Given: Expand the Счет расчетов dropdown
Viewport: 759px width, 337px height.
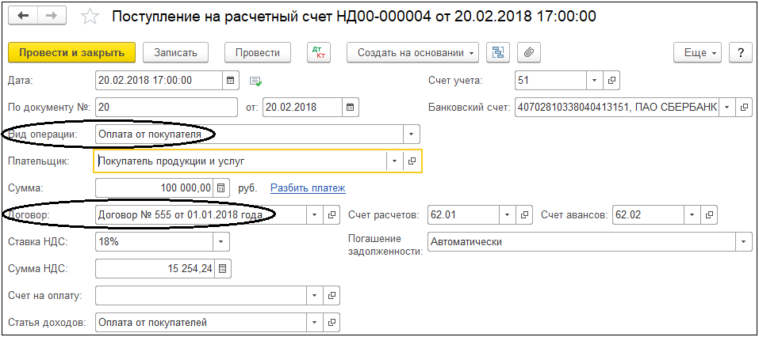Looking at the screenshot, I should pyautogui.click(x=508, y=215).
